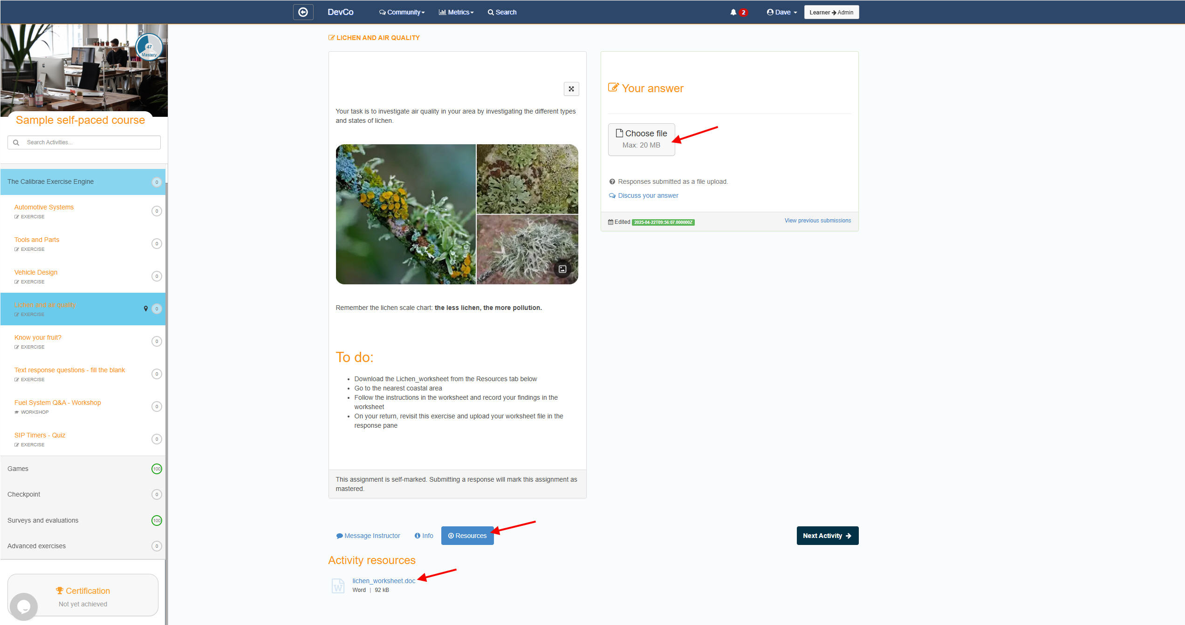This screenshot has height=625, width=1185.
Task: Click the Word document icon for lichen worksheet
Action: [x=338, y=585]
